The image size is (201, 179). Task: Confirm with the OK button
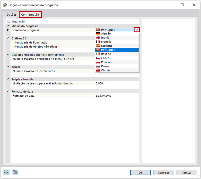coord(140,172)
